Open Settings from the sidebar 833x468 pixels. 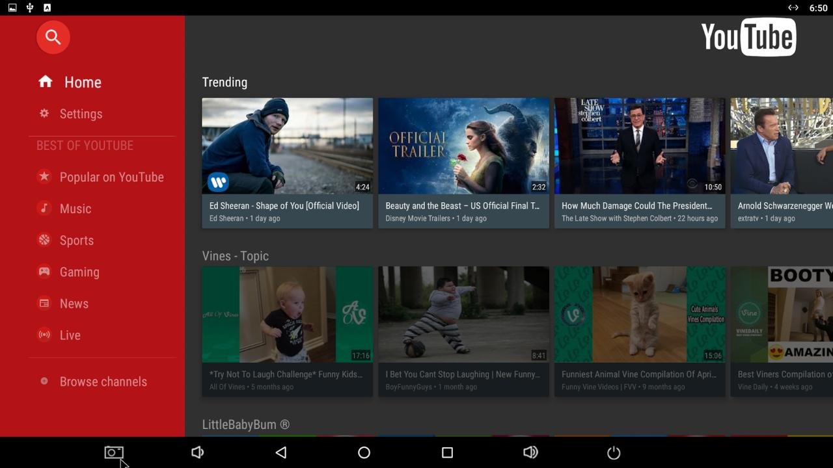tap(81, 114)
